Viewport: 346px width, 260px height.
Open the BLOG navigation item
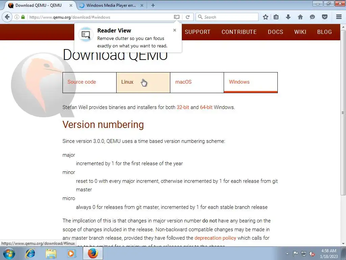pyautogui.click(x=324, y=32)
